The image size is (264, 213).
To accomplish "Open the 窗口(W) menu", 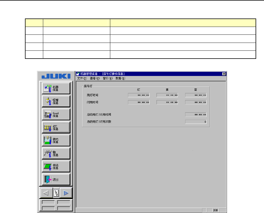I will [x=107, y=78].
